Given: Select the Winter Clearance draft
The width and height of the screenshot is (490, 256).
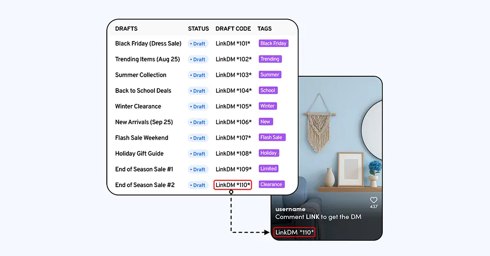Looking at the screenshot, I should tap(138, 107).
